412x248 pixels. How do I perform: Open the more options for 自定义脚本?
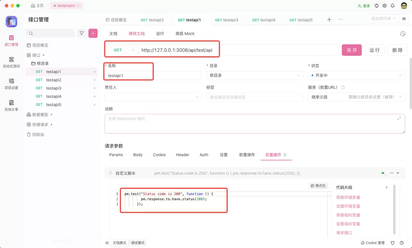[392, 173]
